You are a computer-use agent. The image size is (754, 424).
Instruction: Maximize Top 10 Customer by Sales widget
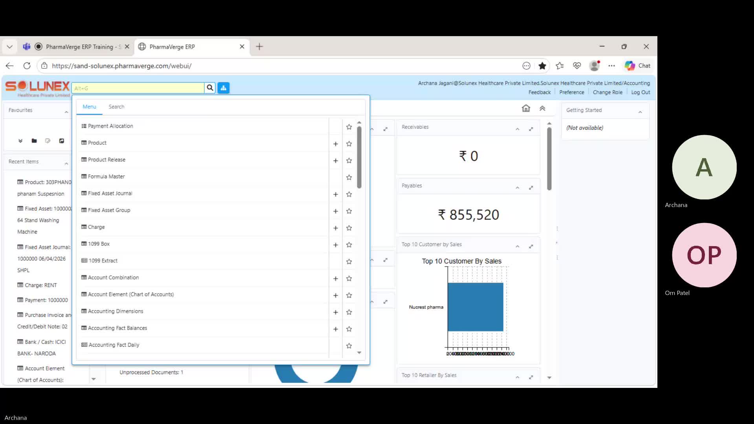(x=531, y=247)
